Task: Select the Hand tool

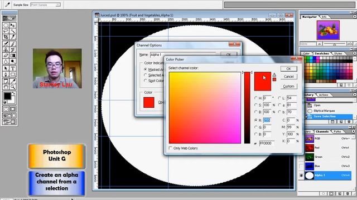Action: pos(6,87)
